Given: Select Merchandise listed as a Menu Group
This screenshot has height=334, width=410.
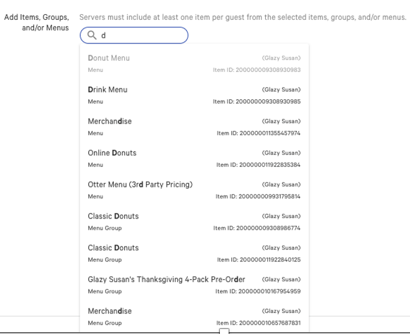Looking at the screenshot, I should coord(109,312).
